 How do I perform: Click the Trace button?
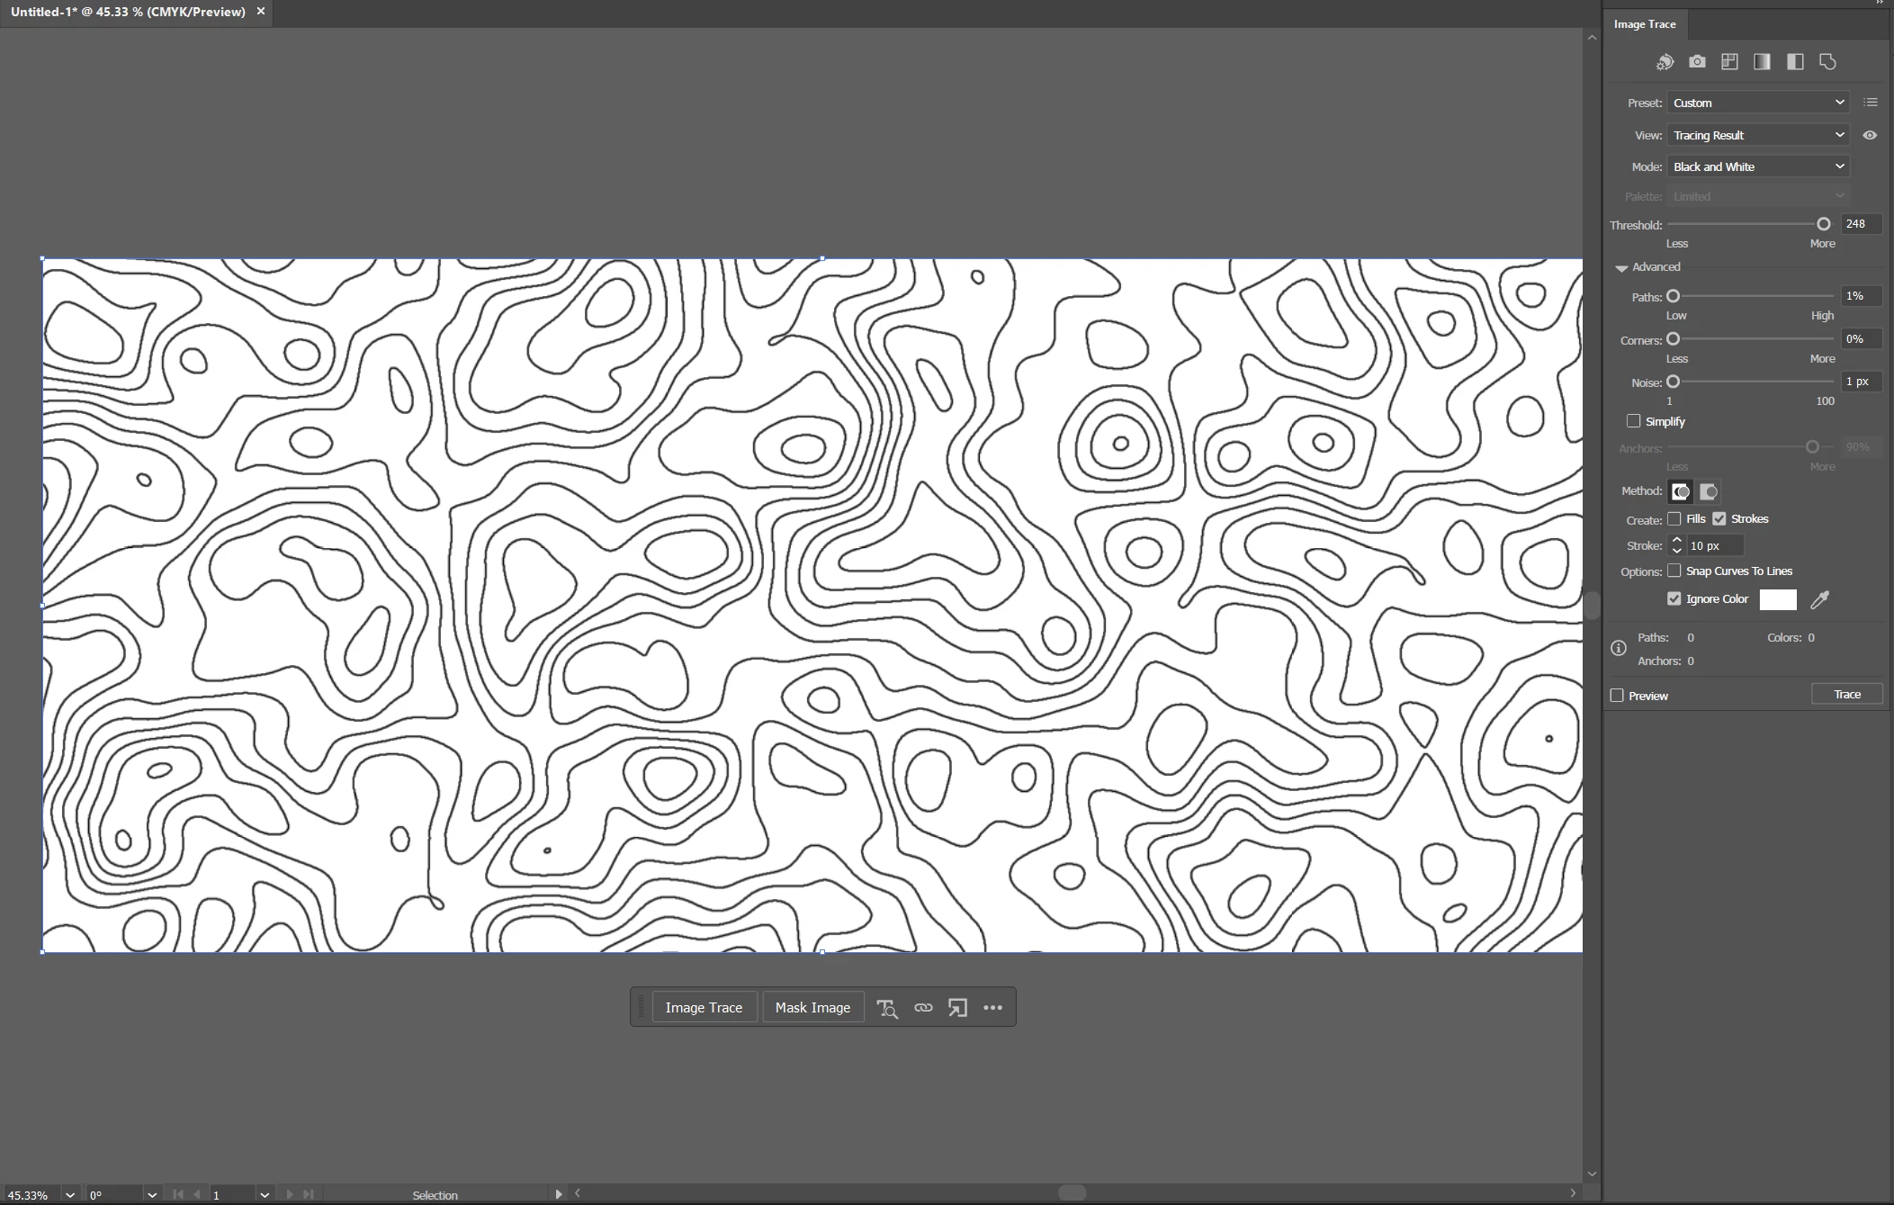(x=1846, y=695)
